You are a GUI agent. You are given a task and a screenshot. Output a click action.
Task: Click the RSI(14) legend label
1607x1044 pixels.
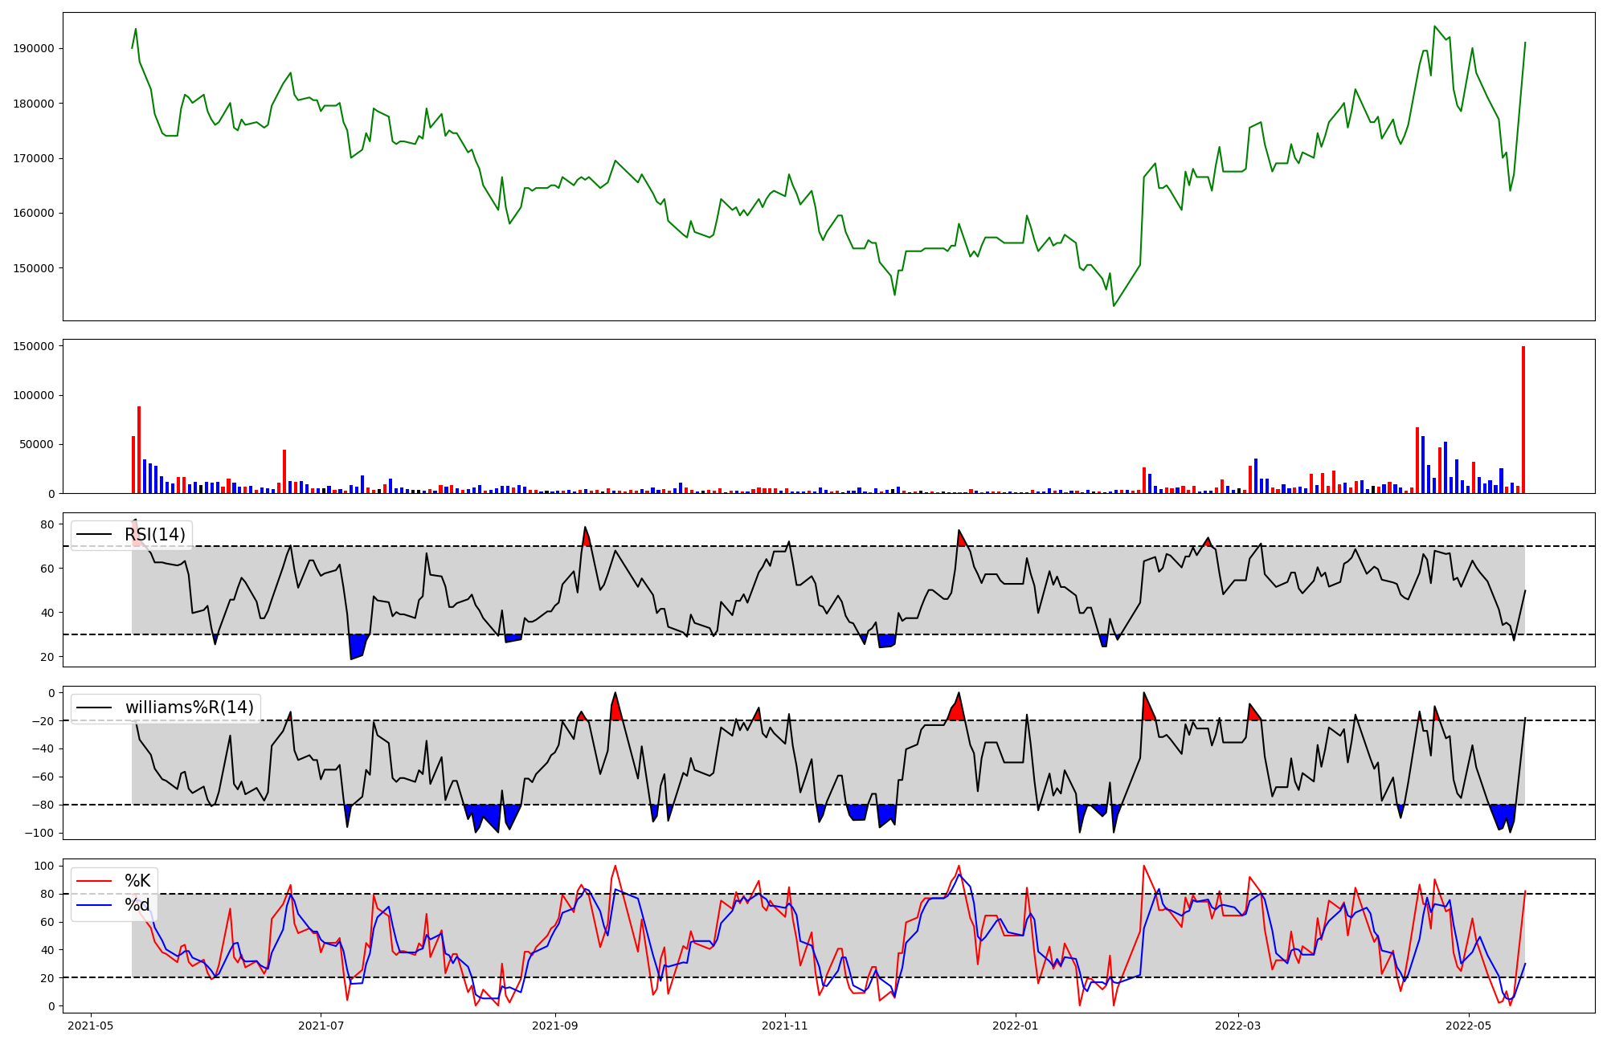(154, 535)
